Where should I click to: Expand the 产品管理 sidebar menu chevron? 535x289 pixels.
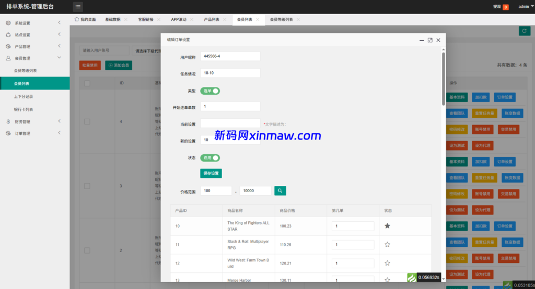(60, 46)
